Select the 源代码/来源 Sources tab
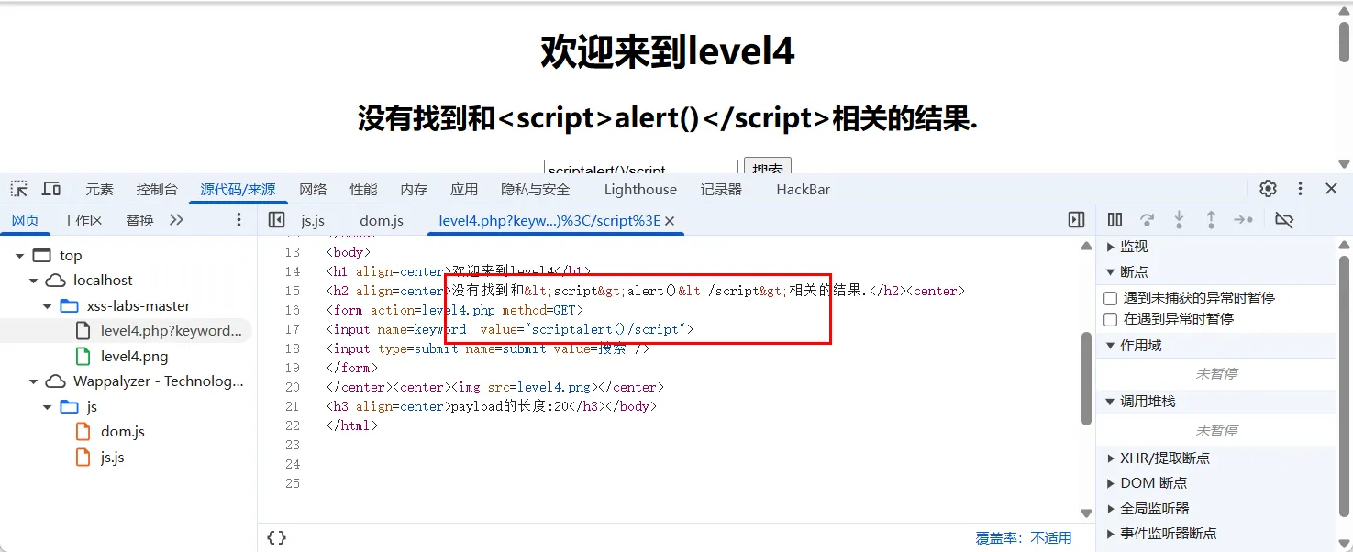Screen dimensions: 1353x552 click(238, 190)
